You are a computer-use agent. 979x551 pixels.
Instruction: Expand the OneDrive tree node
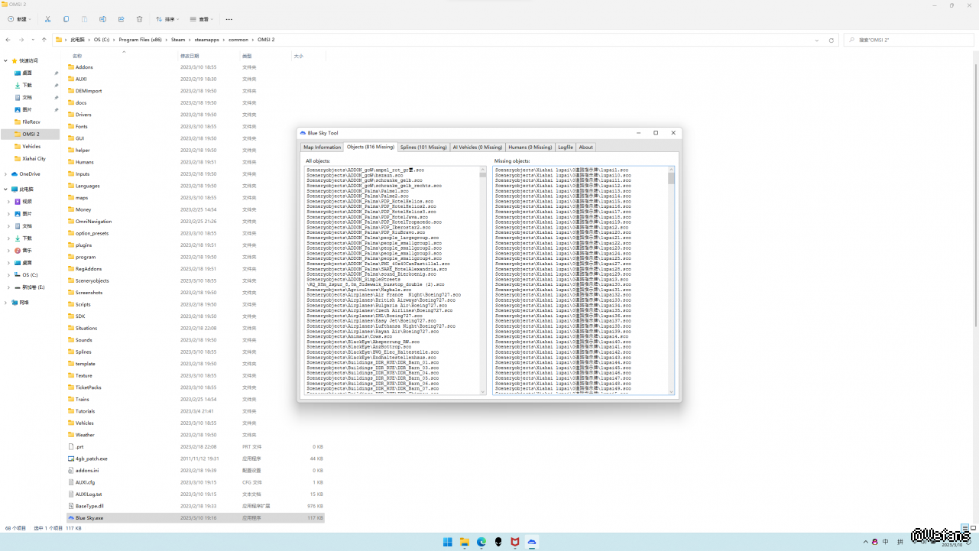6,174
